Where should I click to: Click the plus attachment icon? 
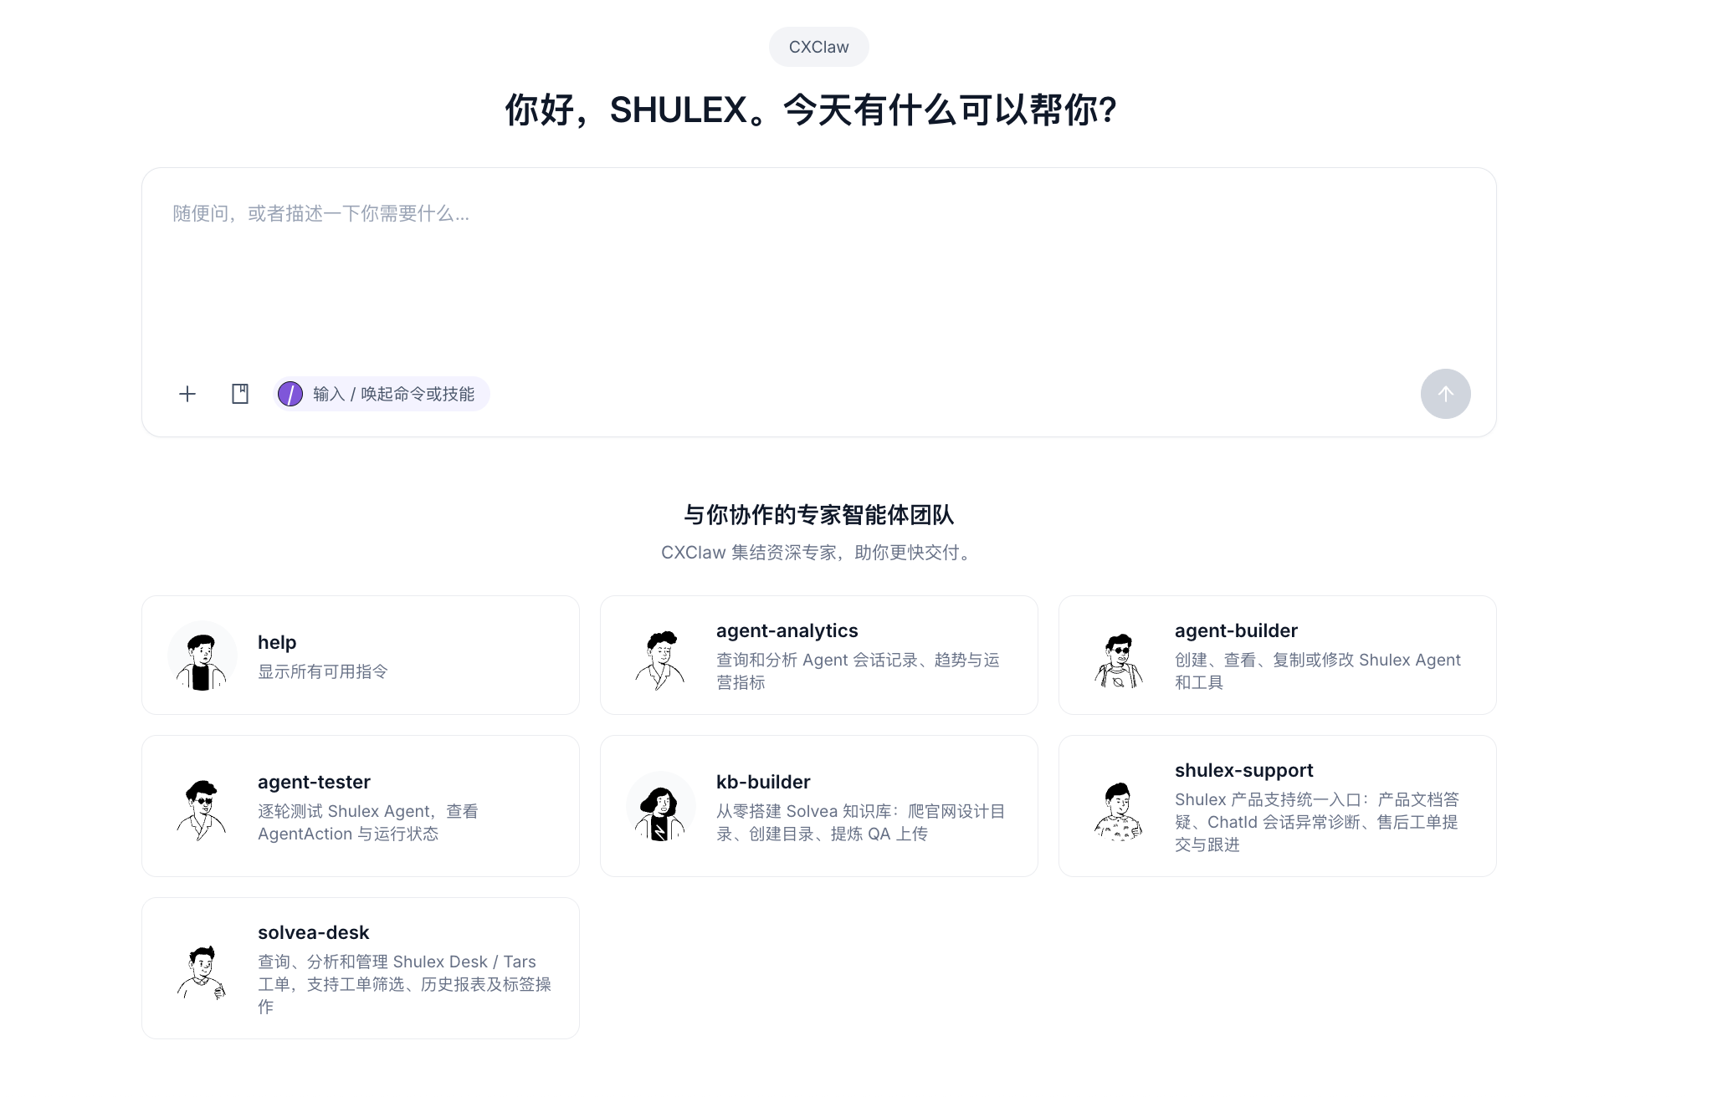(x=187, y=394)
